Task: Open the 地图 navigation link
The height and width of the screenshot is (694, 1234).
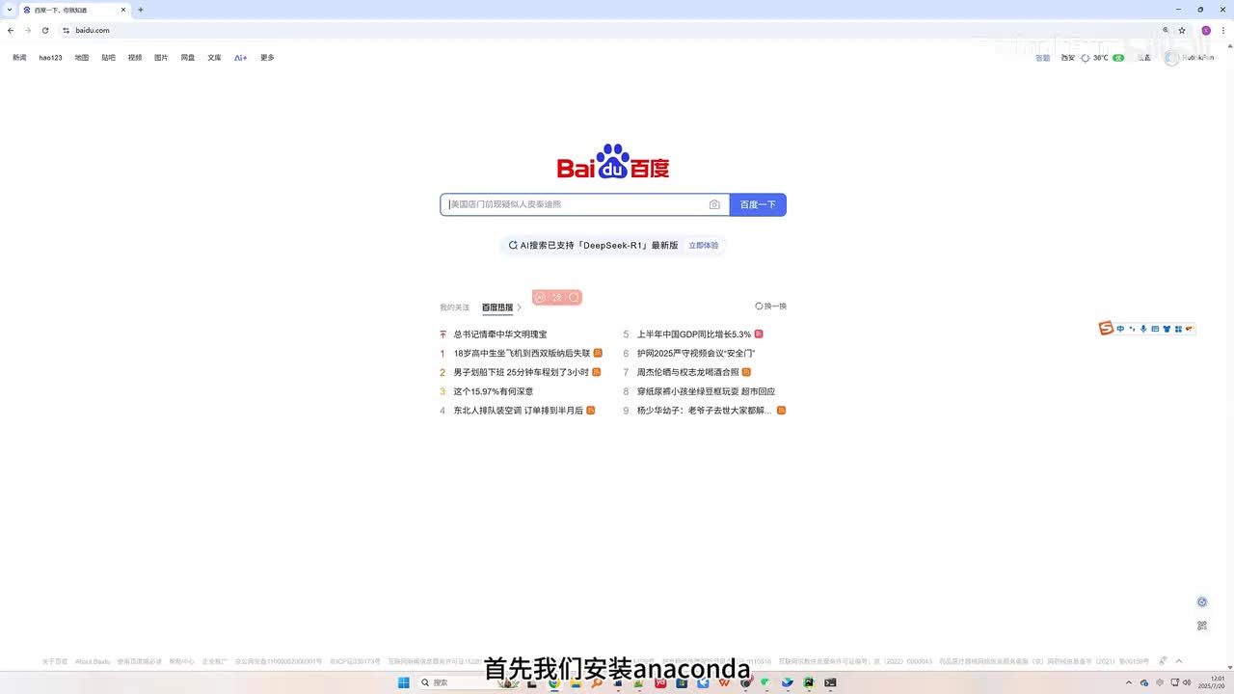Action: [82, 58]
